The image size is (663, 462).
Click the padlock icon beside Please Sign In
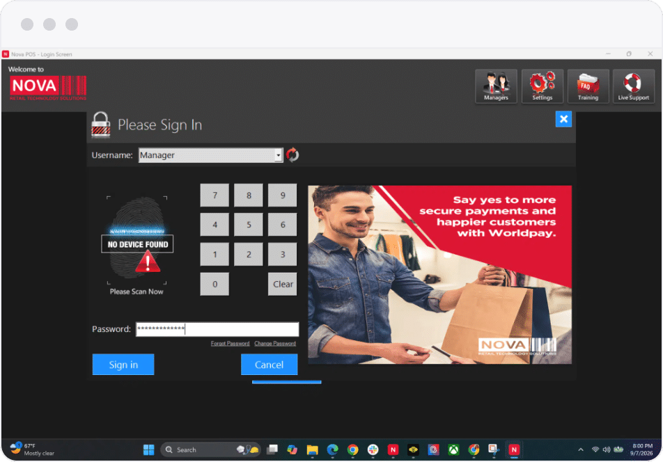pos(100,124)
